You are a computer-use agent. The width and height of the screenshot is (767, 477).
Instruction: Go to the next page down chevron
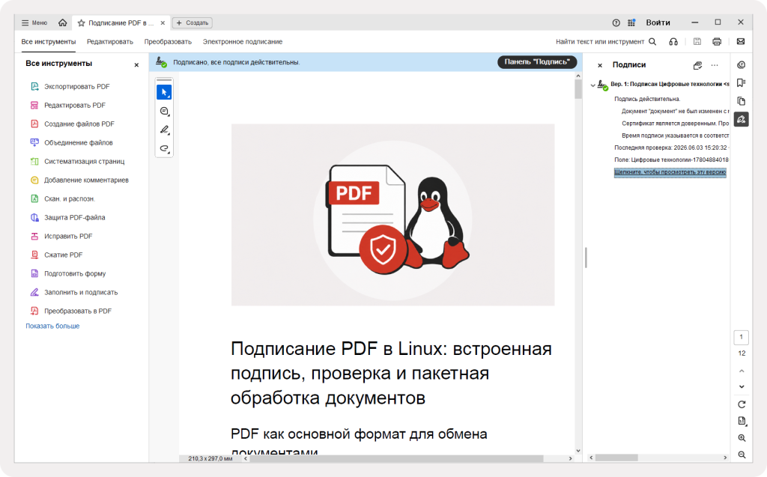point(742,387)
